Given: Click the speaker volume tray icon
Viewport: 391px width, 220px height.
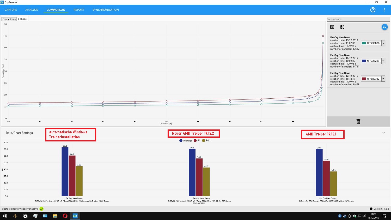Looking at the screenshot, I should tap(364, 216).
